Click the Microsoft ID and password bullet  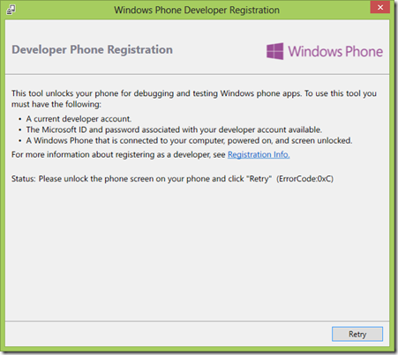click(x=174, y=129)
